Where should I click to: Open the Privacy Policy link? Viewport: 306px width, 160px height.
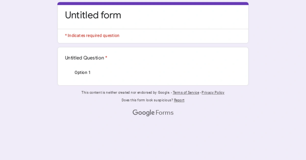[x=213, y=93]
